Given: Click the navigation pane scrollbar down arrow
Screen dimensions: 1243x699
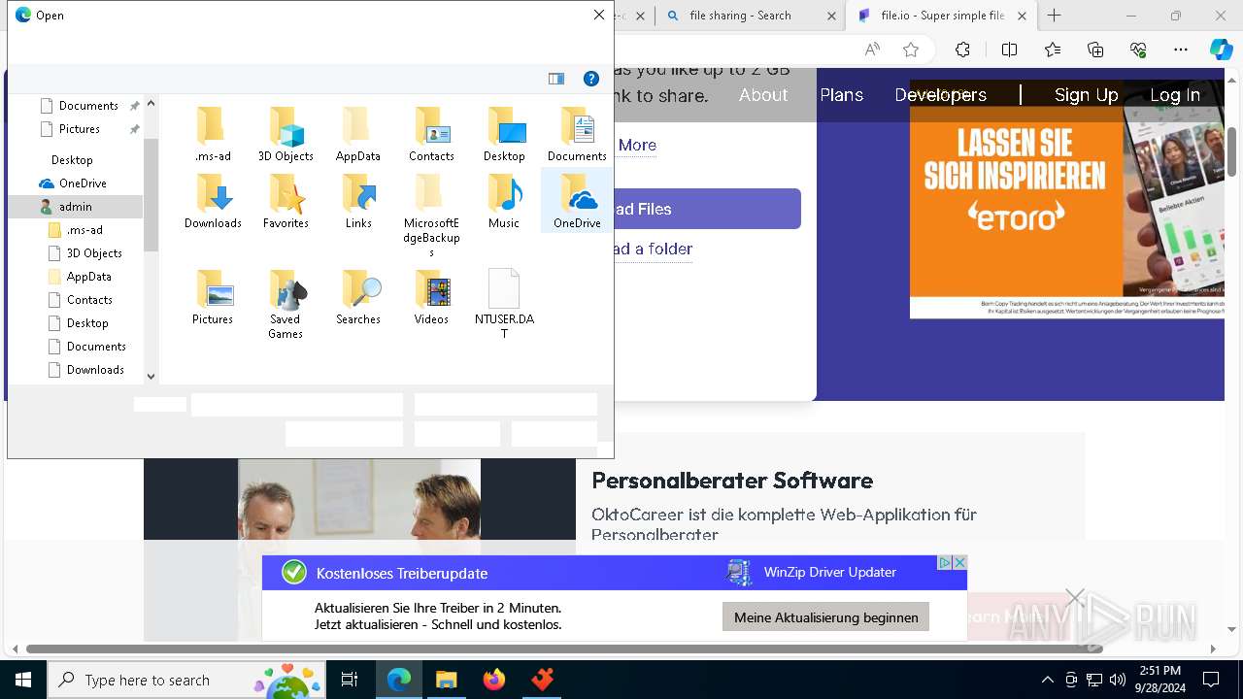Looking at the screenshot, I should pos(151,376).
